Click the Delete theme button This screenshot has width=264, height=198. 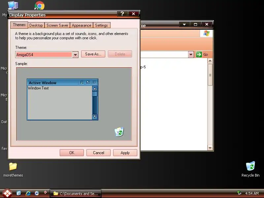pos(120,54)
